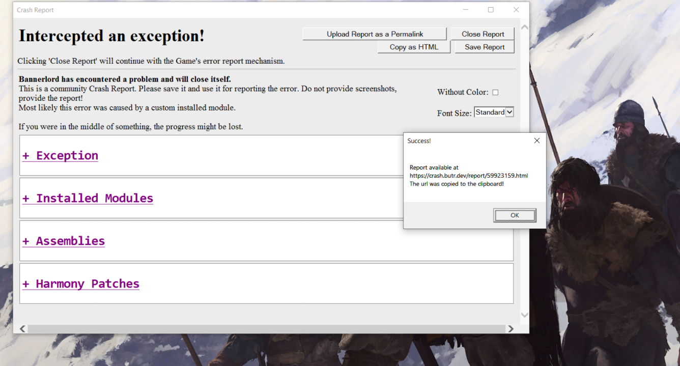Expand the Exception section
The height and width of the screenshot is (366, 680).
(60, 156)
